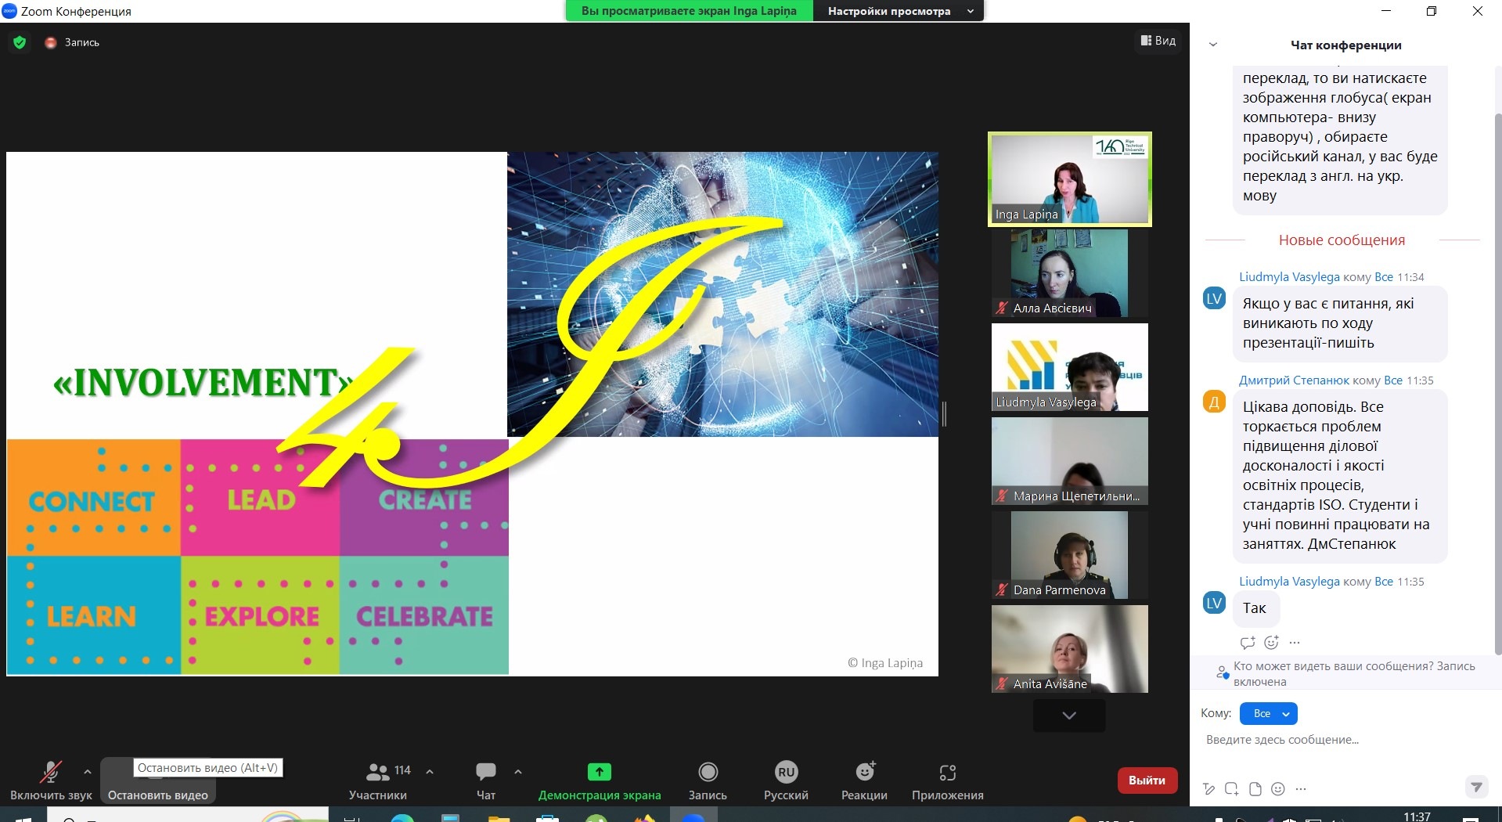This screenshot has height=822, width=1502.
Task: Choose recipient in the Все dropdown
Action: 1269,714
